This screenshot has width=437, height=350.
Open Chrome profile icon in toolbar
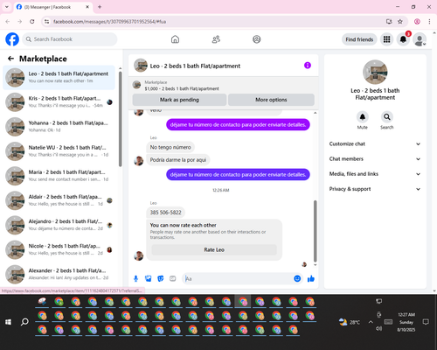click(417, 22)
